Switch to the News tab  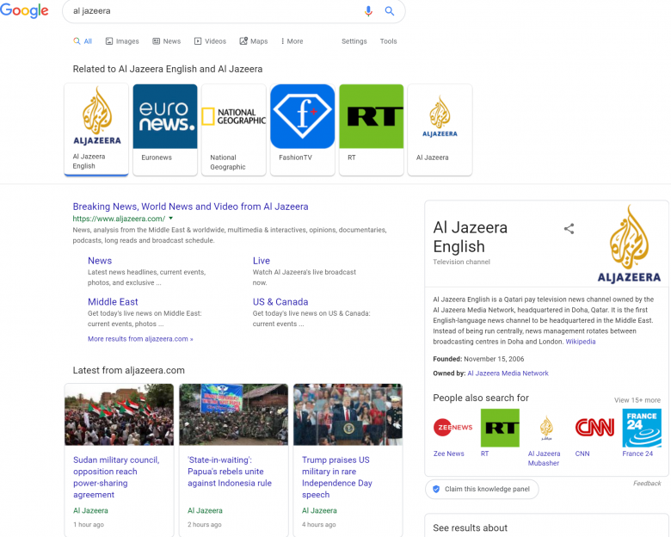(167, 41)
